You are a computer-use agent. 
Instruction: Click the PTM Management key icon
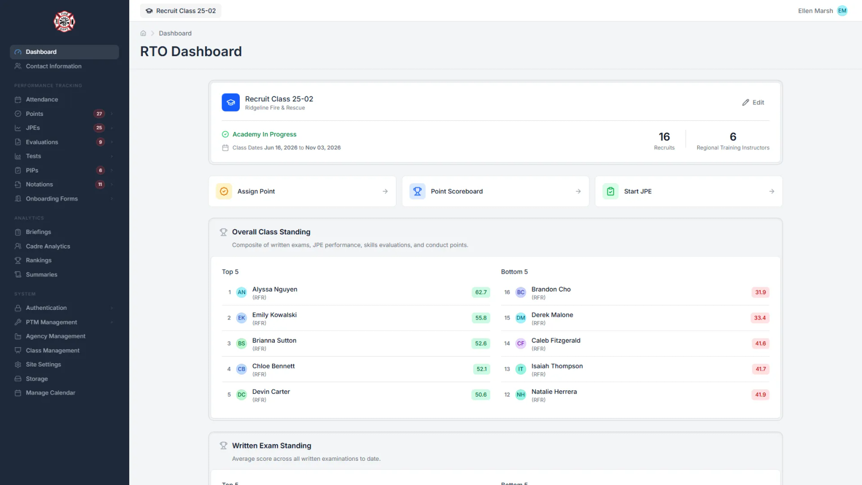(18, 322)
